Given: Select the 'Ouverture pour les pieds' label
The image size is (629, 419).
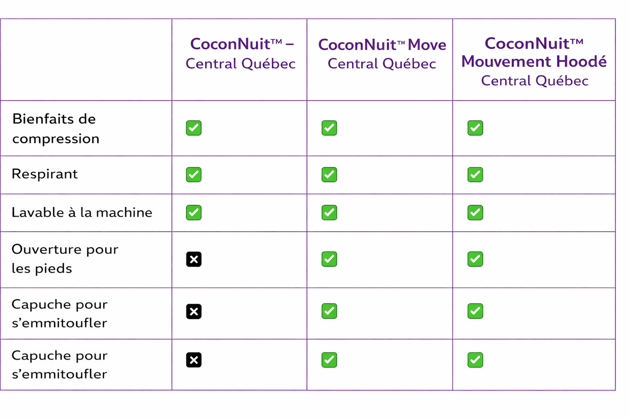Looking at the screenshot, I should click(x=65, y=259).
